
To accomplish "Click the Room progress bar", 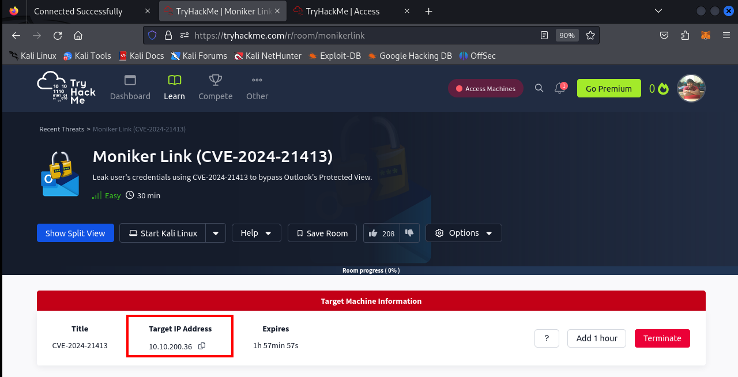I will [371, 270].
